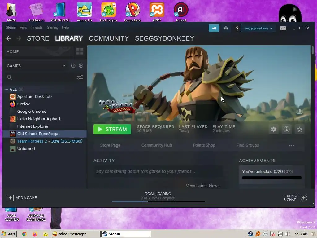This screenshot has height=238, width=317.
Task: Select Unturned in game list
Action: coord(45,148)
